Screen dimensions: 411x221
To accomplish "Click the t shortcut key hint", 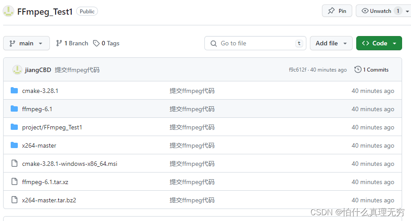I will (x=299, y=43).
